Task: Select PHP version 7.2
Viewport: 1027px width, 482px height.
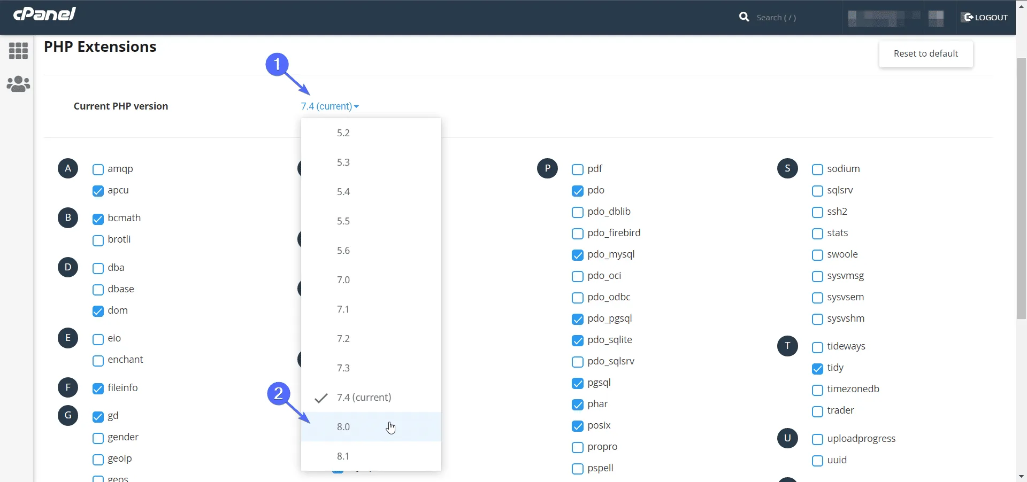Action: click(371, 339)
